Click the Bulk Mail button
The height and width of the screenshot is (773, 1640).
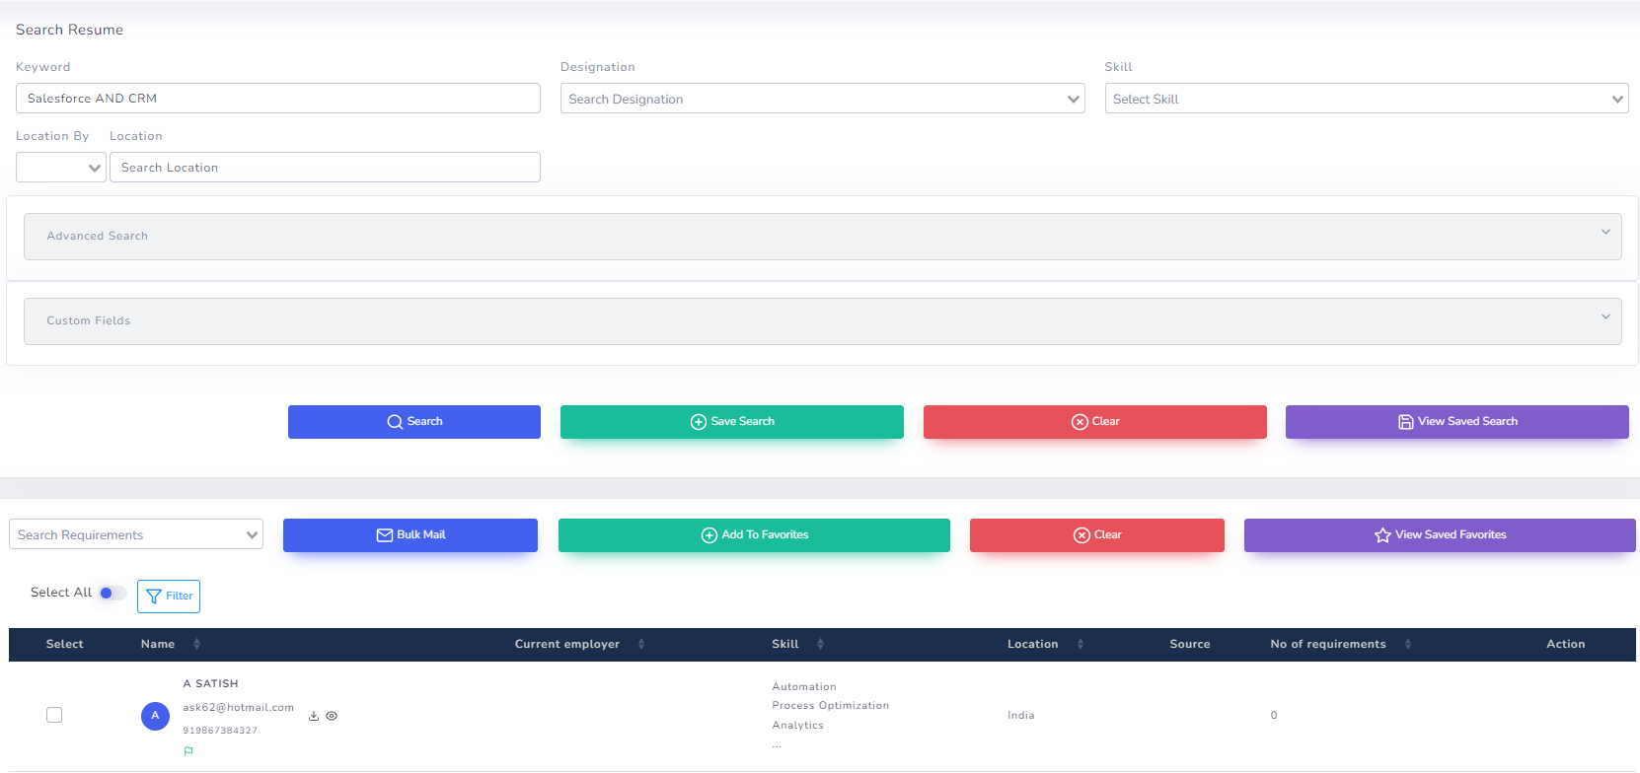410,535
